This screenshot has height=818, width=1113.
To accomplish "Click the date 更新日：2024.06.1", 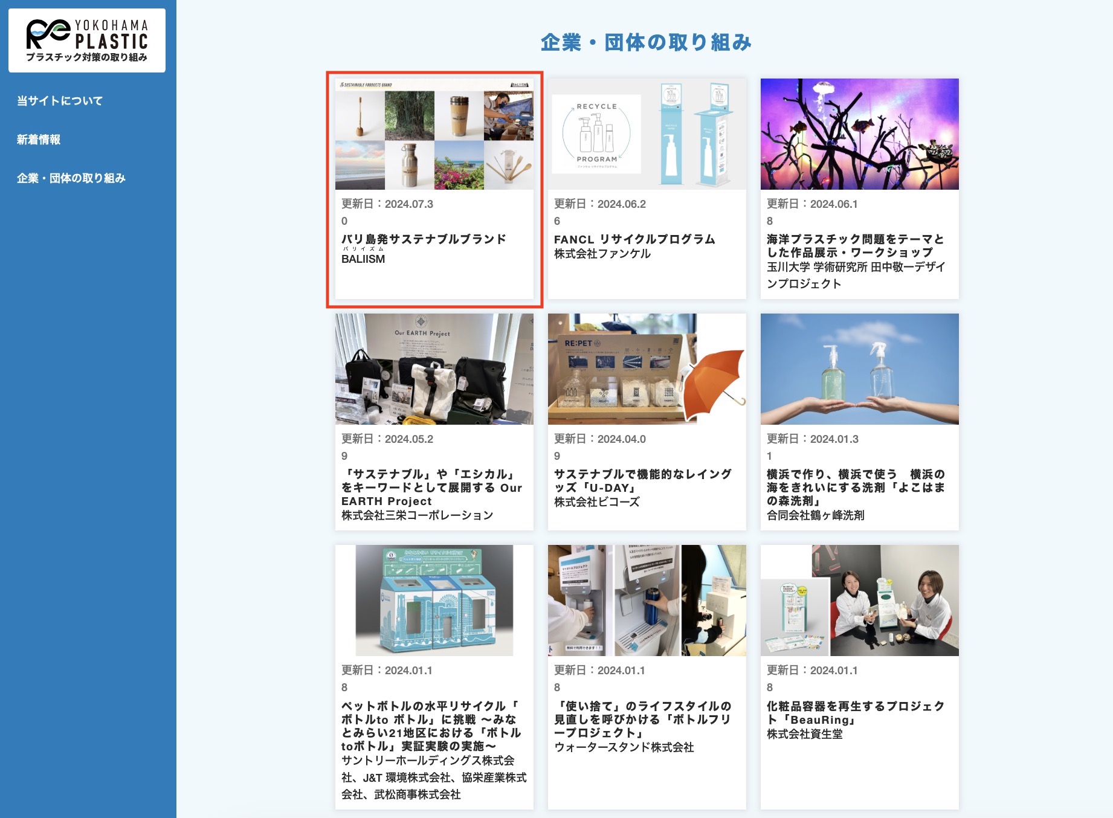I will point(812,204).
